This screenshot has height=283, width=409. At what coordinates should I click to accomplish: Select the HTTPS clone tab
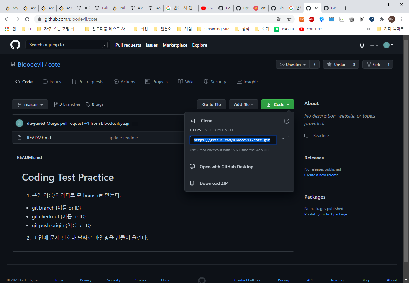pos(195,130)
